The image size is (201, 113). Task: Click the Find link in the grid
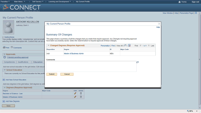113,46
